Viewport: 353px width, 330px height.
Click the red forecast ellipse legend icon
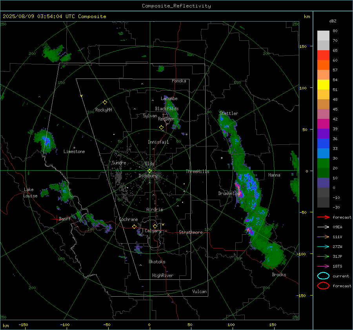[x=323, y=286]
